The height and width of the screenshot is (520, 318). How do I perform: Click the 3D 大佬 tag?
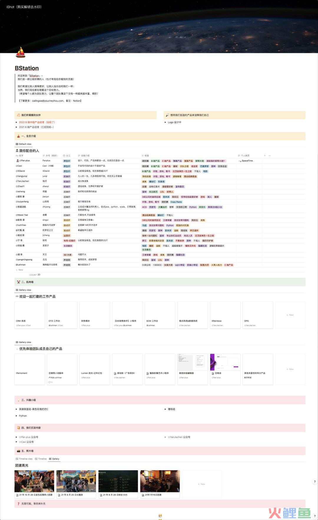pos(67,255)
